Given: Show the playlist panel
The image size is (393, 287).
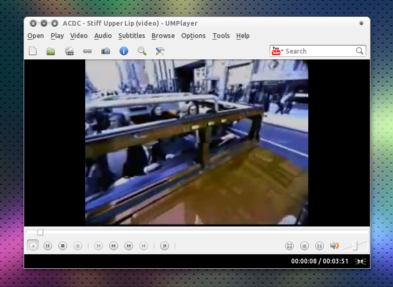Looking at the screenshot, I should pos(305,246).
